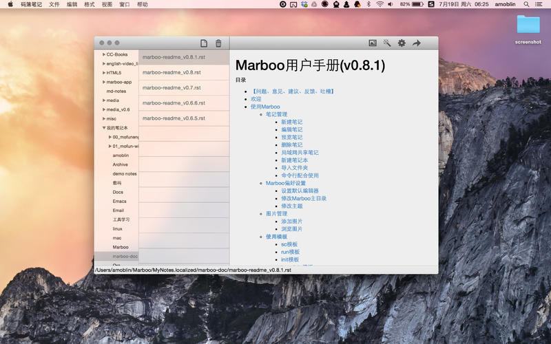Screen dimensions: 551x344
Task: Open the 格式 menu
Action: [90, 4]
